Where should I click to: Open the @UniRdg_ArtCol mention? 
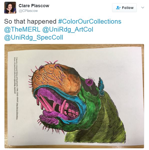click(68, 29)
